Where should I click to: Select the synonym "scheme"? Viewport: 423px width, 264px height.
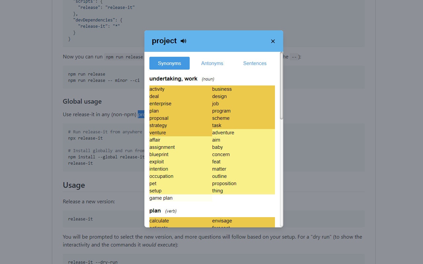(221, 118)
